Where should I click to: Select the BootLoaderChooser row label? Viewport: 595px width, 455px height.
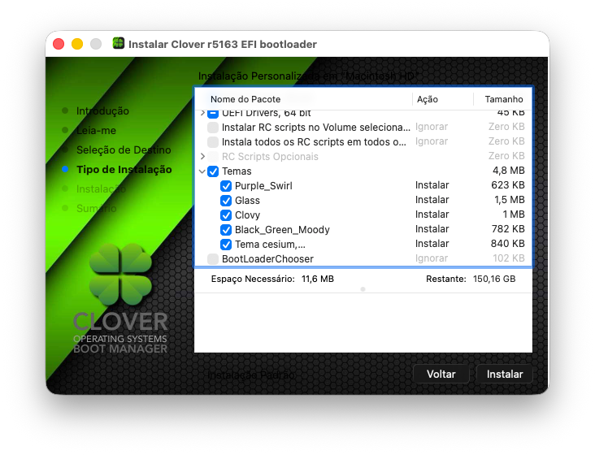pyautogui.click(x=267, y=259)
